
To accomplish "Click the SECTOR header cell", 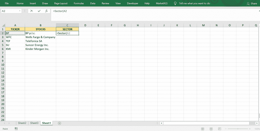I will point(67,29).
